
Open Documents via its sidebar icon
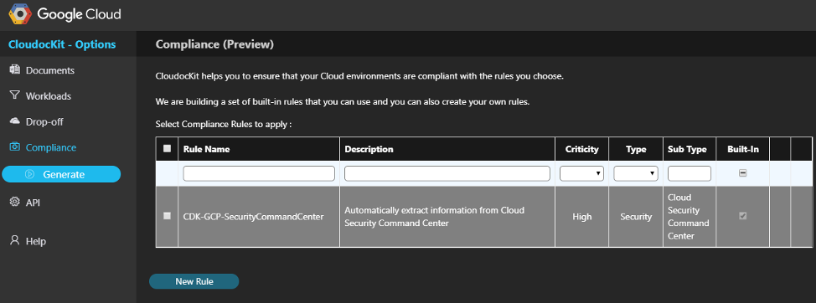[x=14, y=69]
